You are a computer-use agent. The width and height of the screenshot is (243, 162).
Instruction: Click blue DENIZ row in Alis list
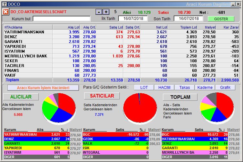pyautogui.click(x=37, y=139)
